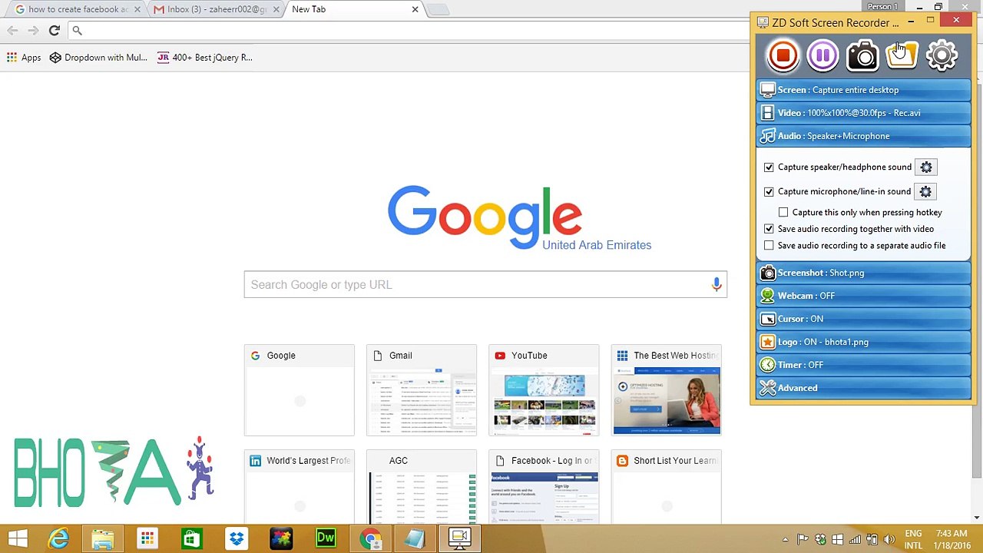Click the Chrome back arrow
Screen dimensions: 983x553
point(12,31)
